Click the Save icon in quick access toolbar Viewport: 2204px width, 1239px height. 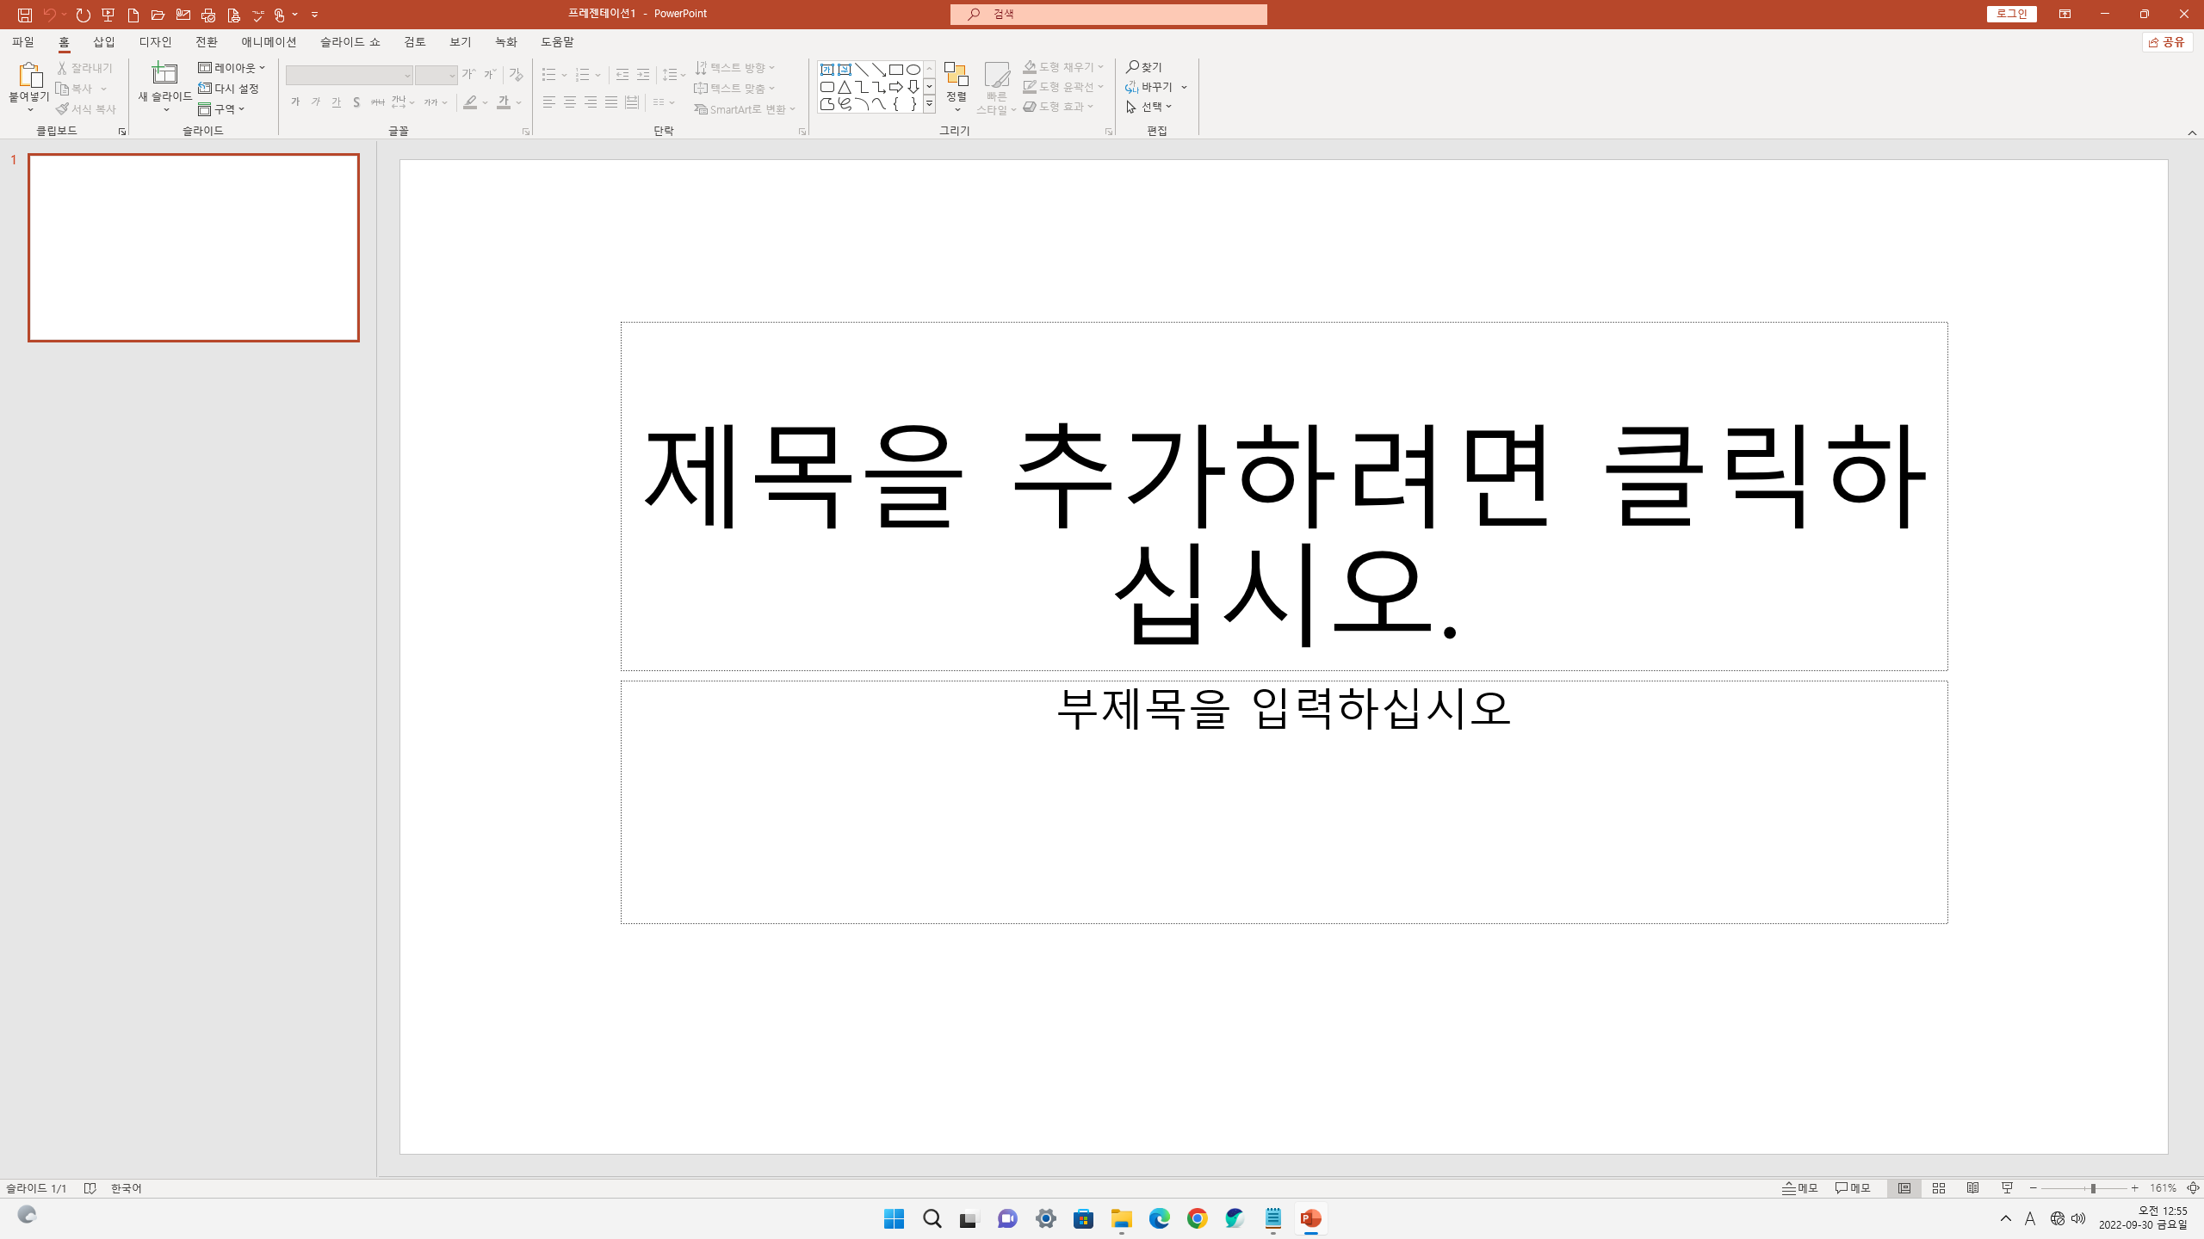(25, 15)
